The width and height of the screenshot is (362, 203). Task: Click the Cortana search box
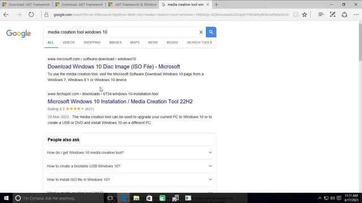click(x=58, y=198)
